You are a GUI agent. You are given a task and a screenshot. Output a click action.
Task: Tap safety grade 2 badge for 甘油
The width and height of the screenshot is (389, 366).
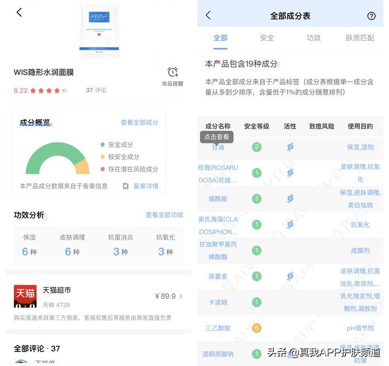click(x=257, y=147)
